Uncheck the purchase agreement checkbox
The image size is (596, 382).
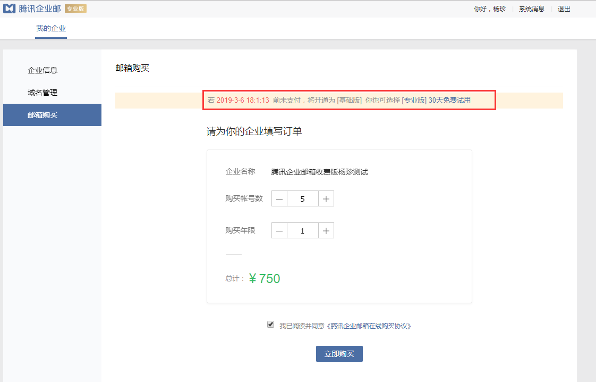pyautogui.click(x=270, y=325)
